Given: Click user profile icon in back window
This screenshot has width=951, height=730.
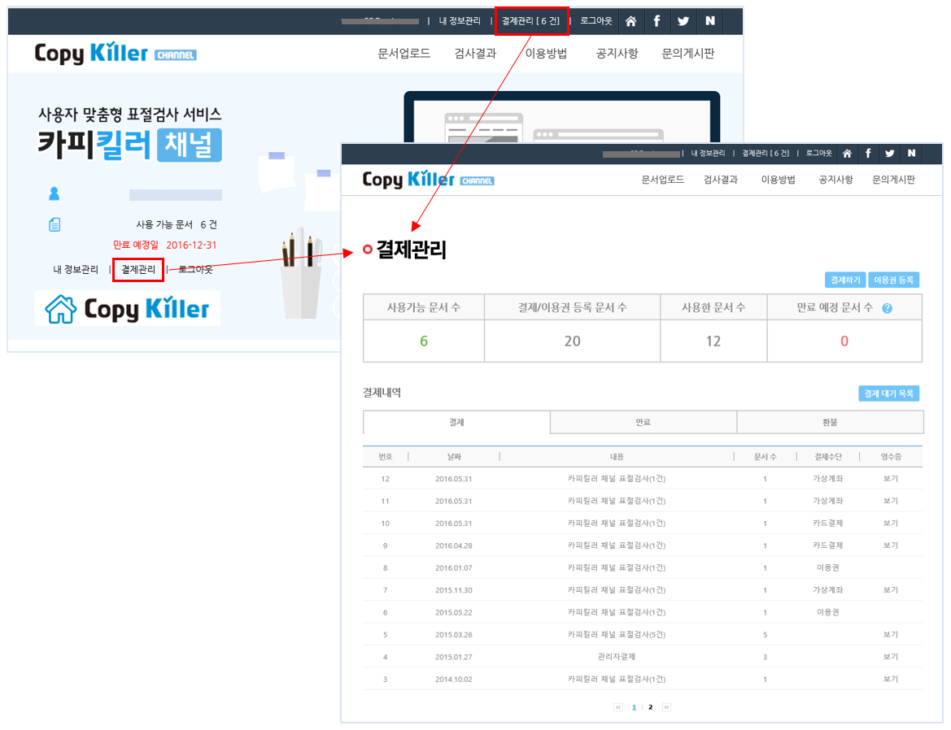Looking at the screenshot, I should pyautogui.click(x=54, y=193).
